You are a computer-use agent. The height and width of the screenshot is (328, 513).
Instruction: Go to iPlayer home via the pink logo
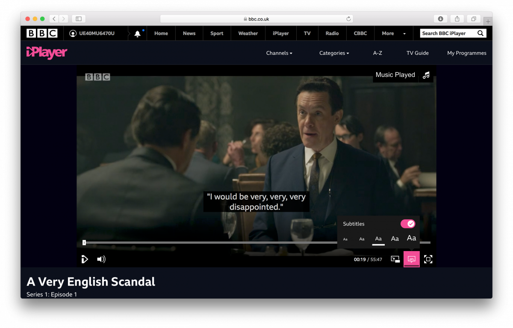point(47,53)
